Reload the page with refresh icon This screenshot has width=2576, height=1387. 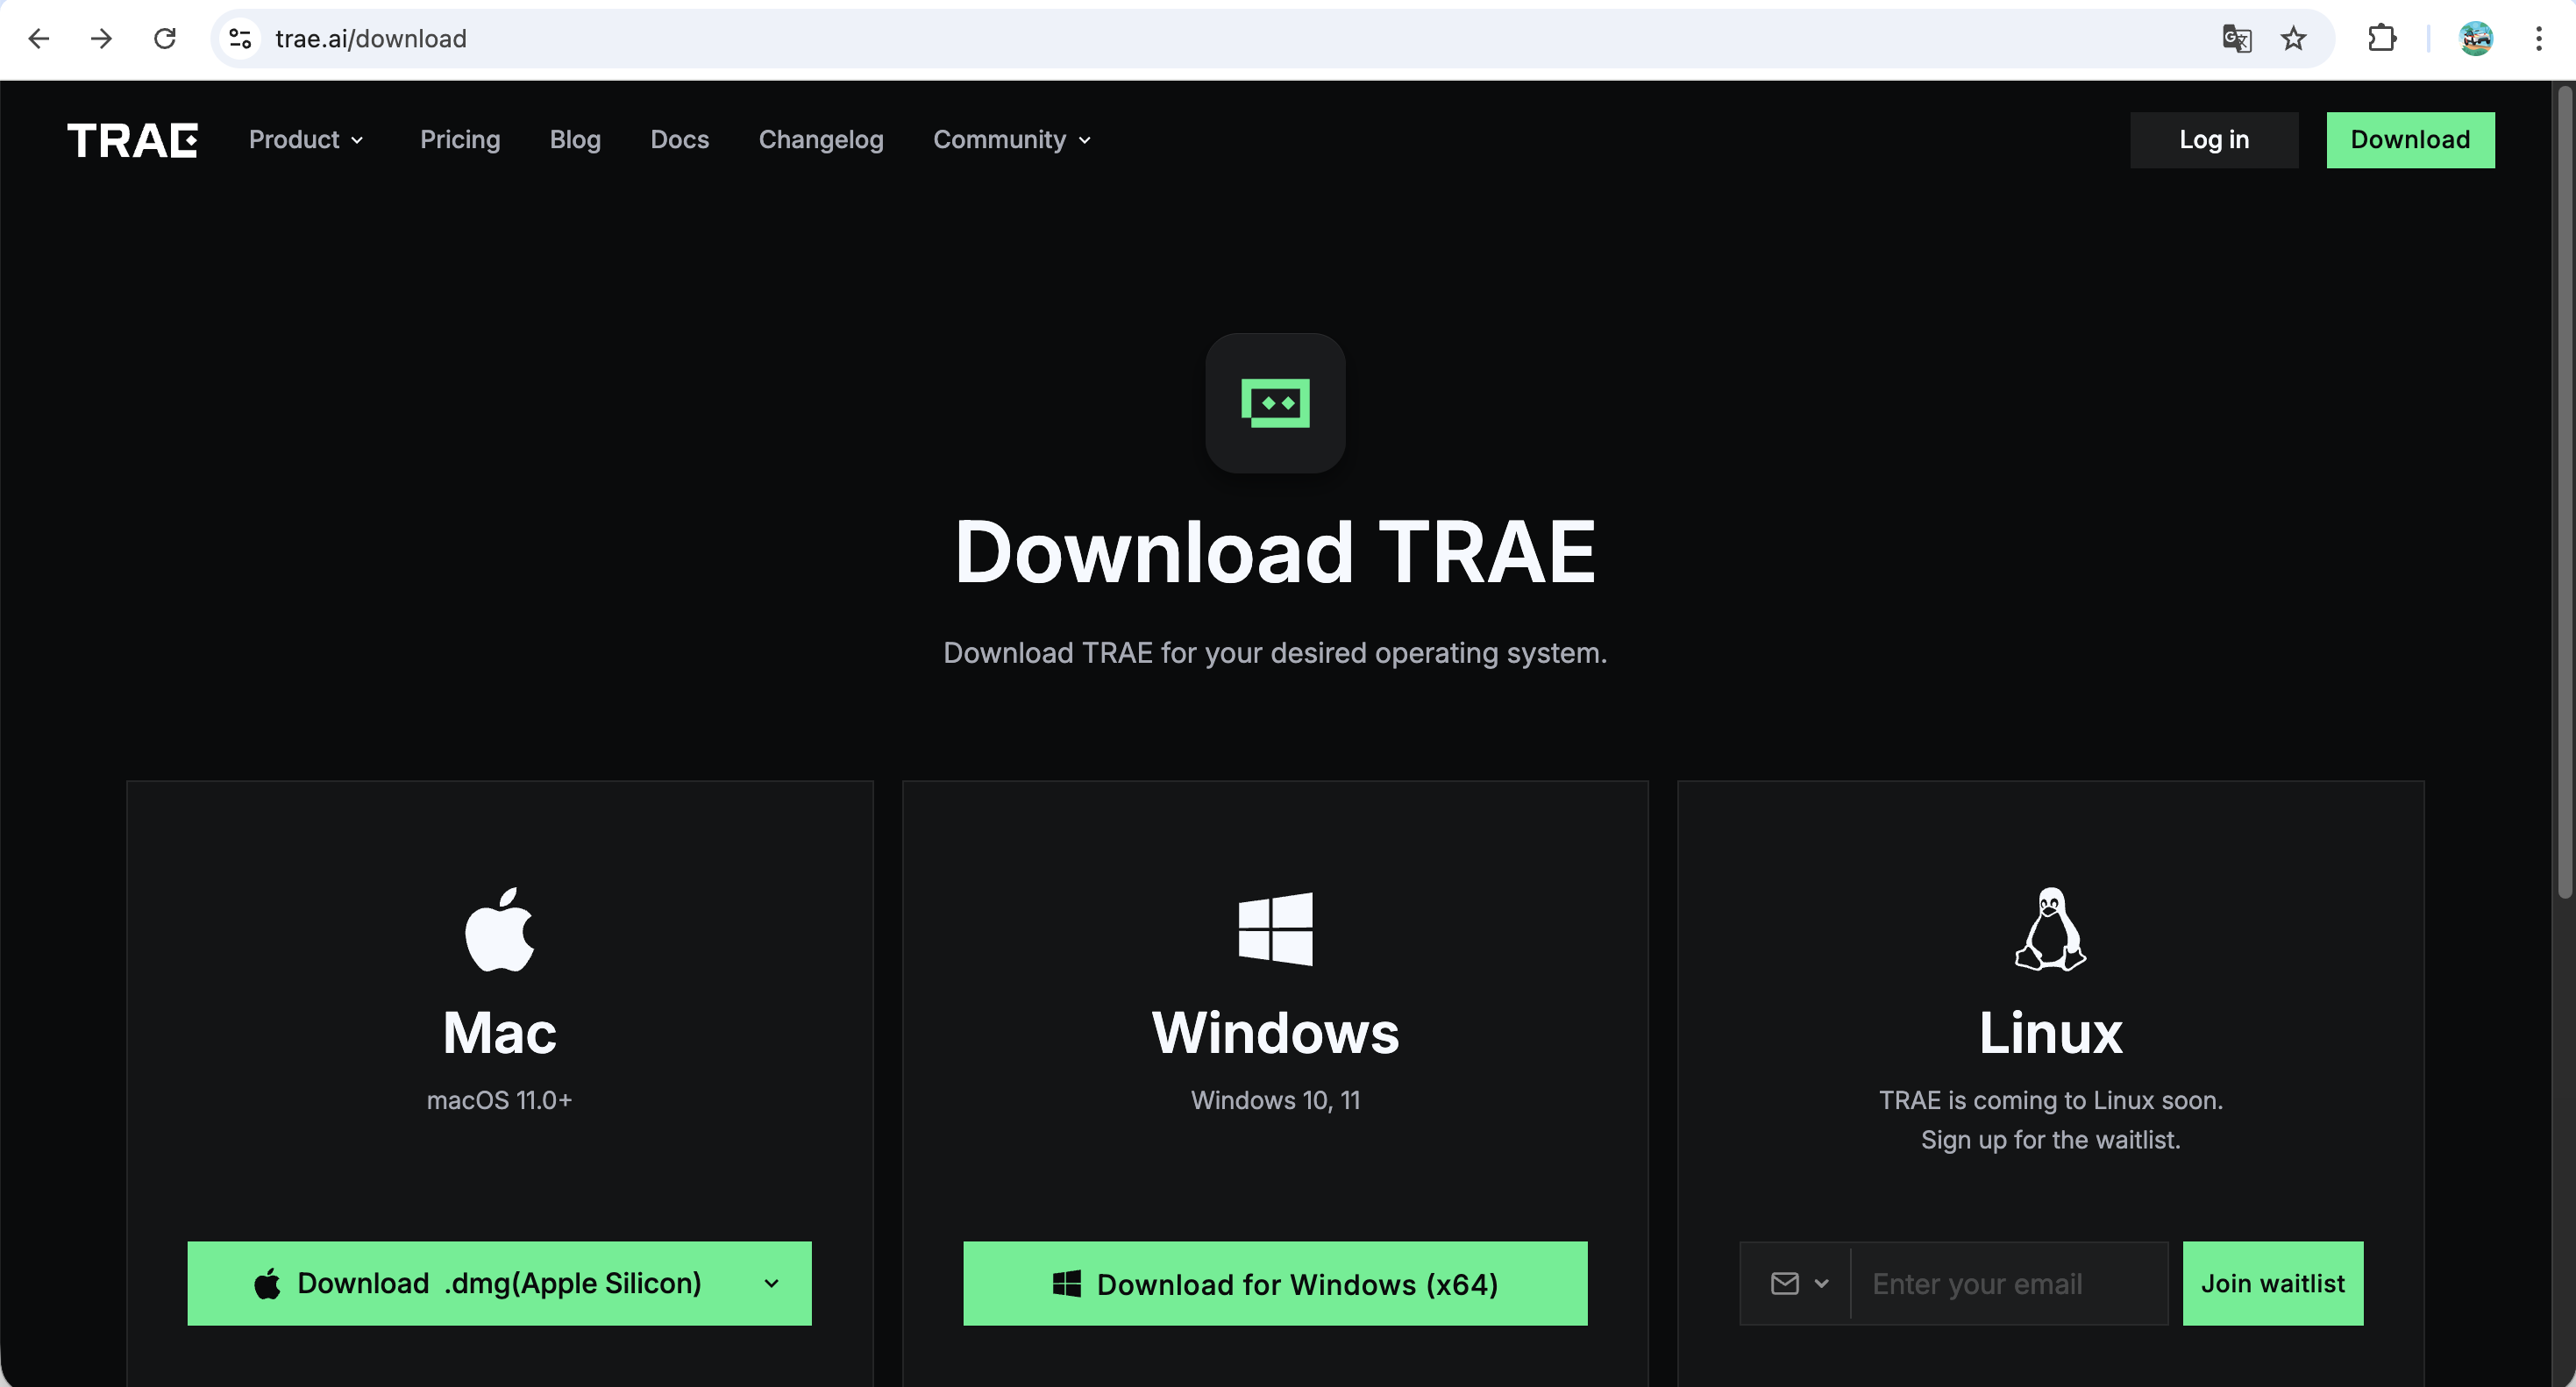pos(165,39)
